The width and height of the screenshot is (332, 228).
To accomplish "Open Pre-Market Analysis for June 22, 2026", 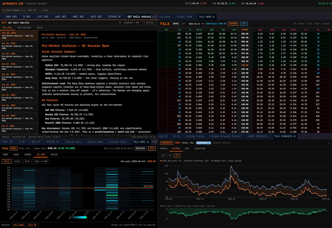I will [x=19, y=36].
